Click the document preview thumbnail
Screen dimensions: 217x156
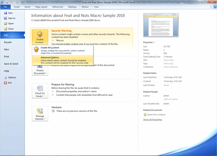(x=161, y=25)
